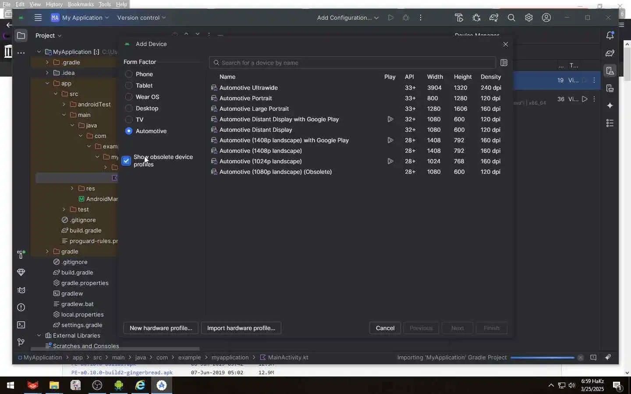631x394 pixels.
Task: Click the Windows Start button
Action: point(11,385)
